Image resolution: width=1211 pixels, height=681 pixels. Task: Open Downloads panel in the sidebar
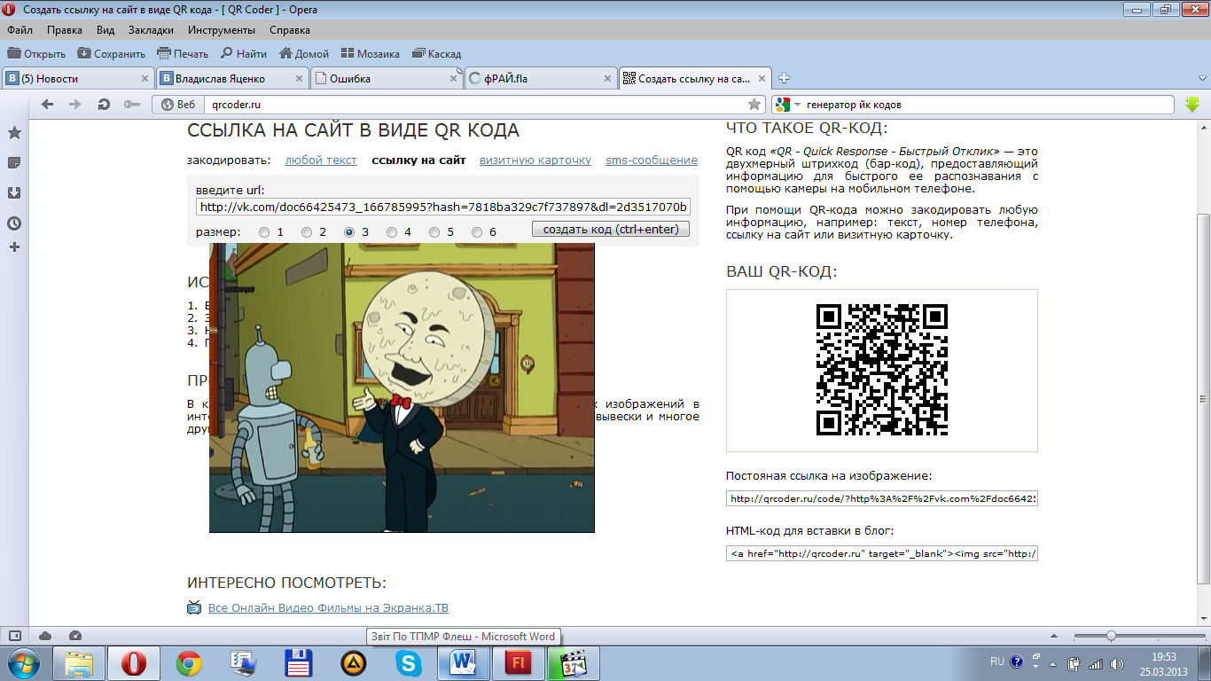coord(14,193)
